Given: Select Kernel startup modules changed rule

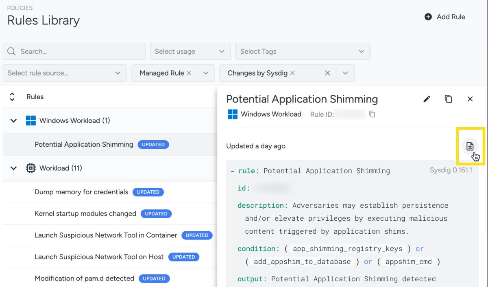Looking at the screenshot, I should (x=85, y=213).
